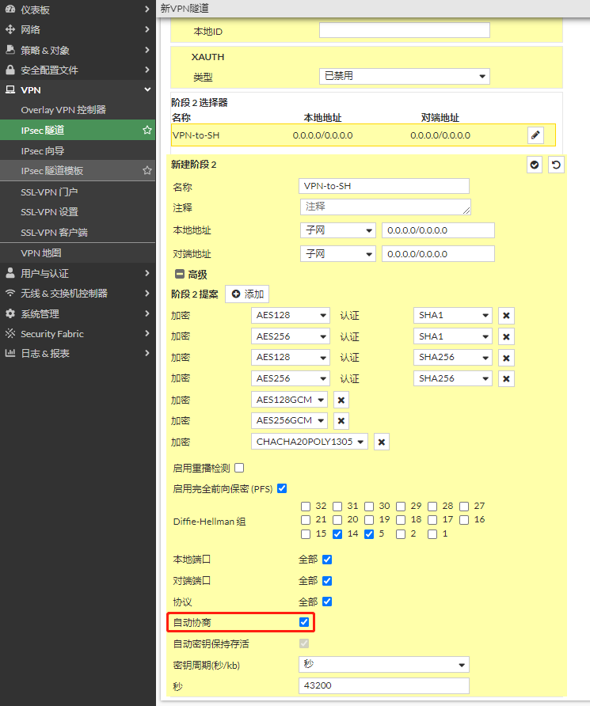Collapse the 高级 section minus icon

(x=180, y=274)
